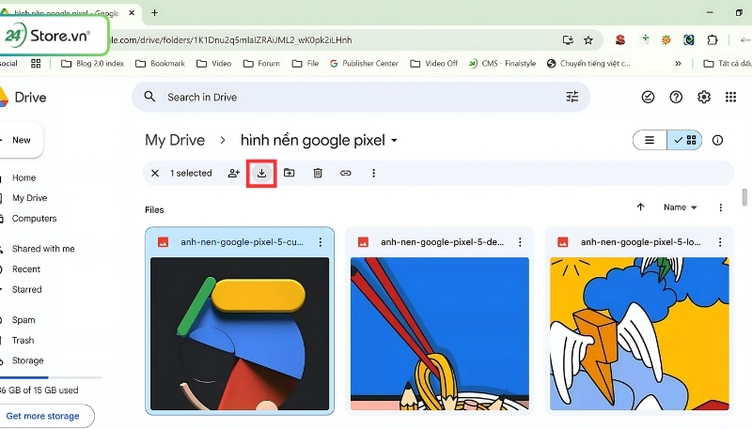Open CMS - Finalstyle bookmark
This screenshot has width=752, height=429.
pos(502,63)
